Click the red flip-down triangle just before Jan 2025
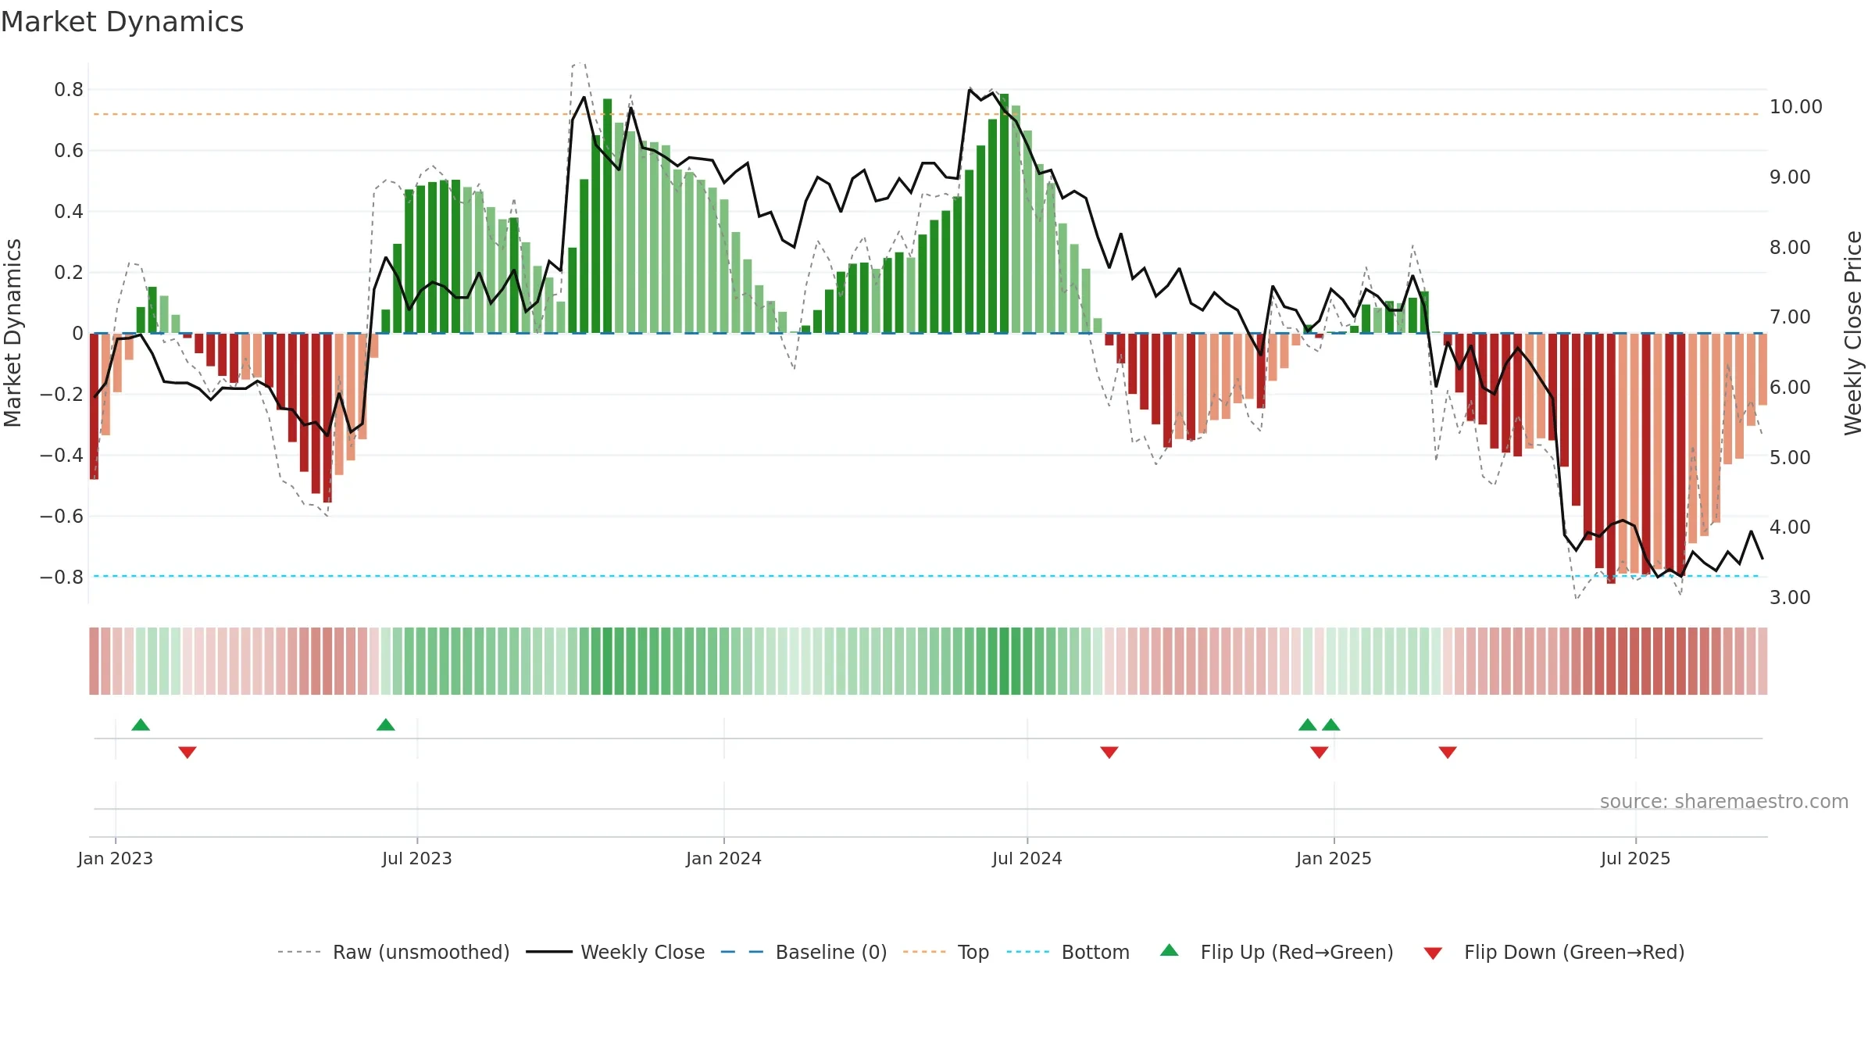This screenshot has height=1055, width=1875. (1320, 753)
